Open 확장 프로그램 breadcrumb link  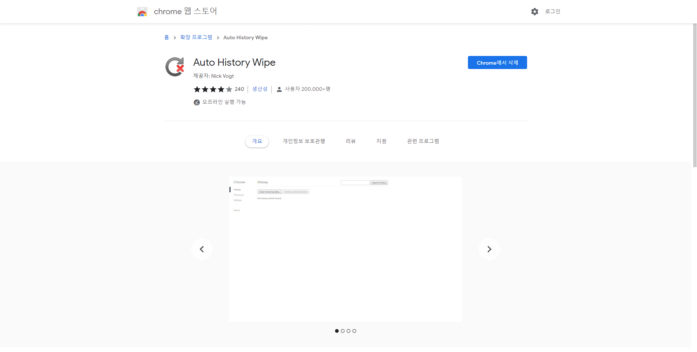(x=196, y=37)
